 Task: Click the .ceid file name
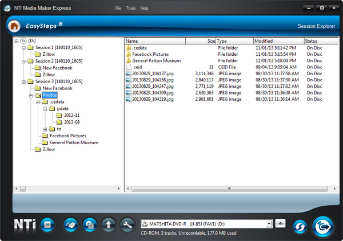click(x=137, y=67)
